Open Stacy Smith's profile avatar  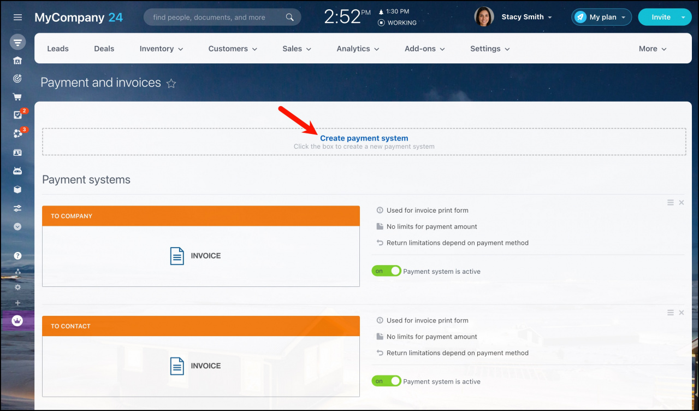coord(484,17)
